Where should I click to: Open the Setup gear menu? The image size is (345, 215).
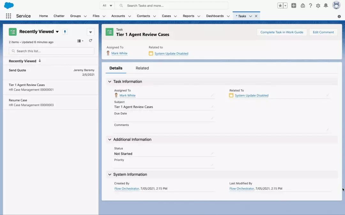(318, 6)
